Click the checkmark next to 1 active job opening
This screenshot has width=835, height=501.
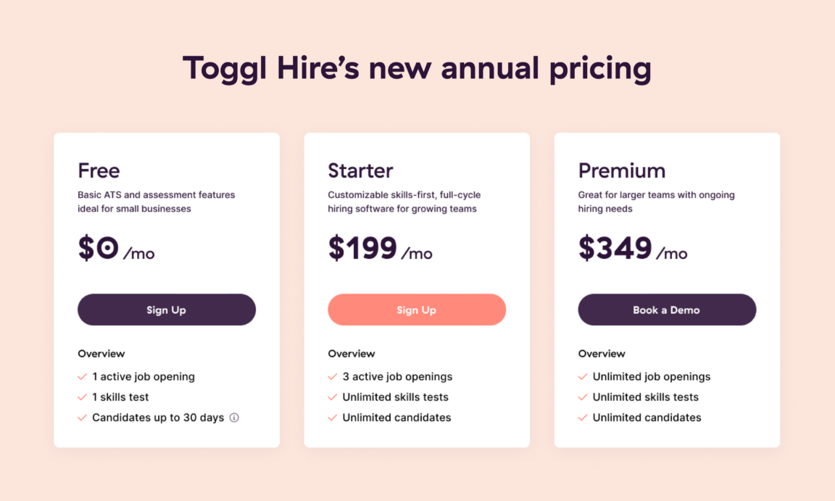coord(81,377)
